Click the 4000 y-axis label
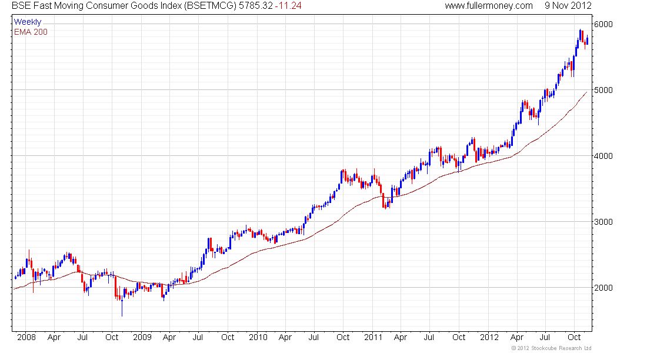Screen dimensions: 647x353 pos(603,156)
